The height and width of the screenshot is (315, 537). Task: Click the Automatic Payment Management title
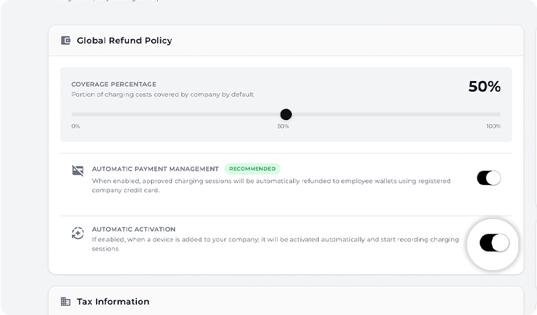(x=155, y=169)
